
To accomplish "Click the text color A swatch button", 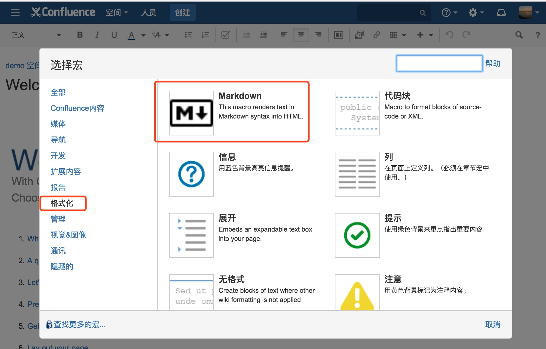I will (x=131, y=35).
